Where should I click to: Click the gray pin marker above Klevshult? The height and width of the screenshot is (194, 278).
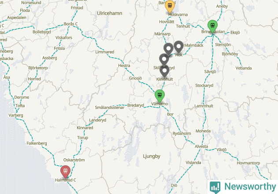click(x=164, y=71)
